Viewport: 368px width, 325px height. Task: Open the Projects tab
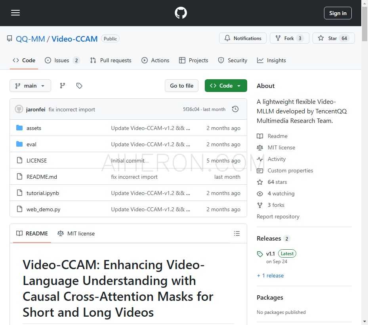click(x=194, y=60)
